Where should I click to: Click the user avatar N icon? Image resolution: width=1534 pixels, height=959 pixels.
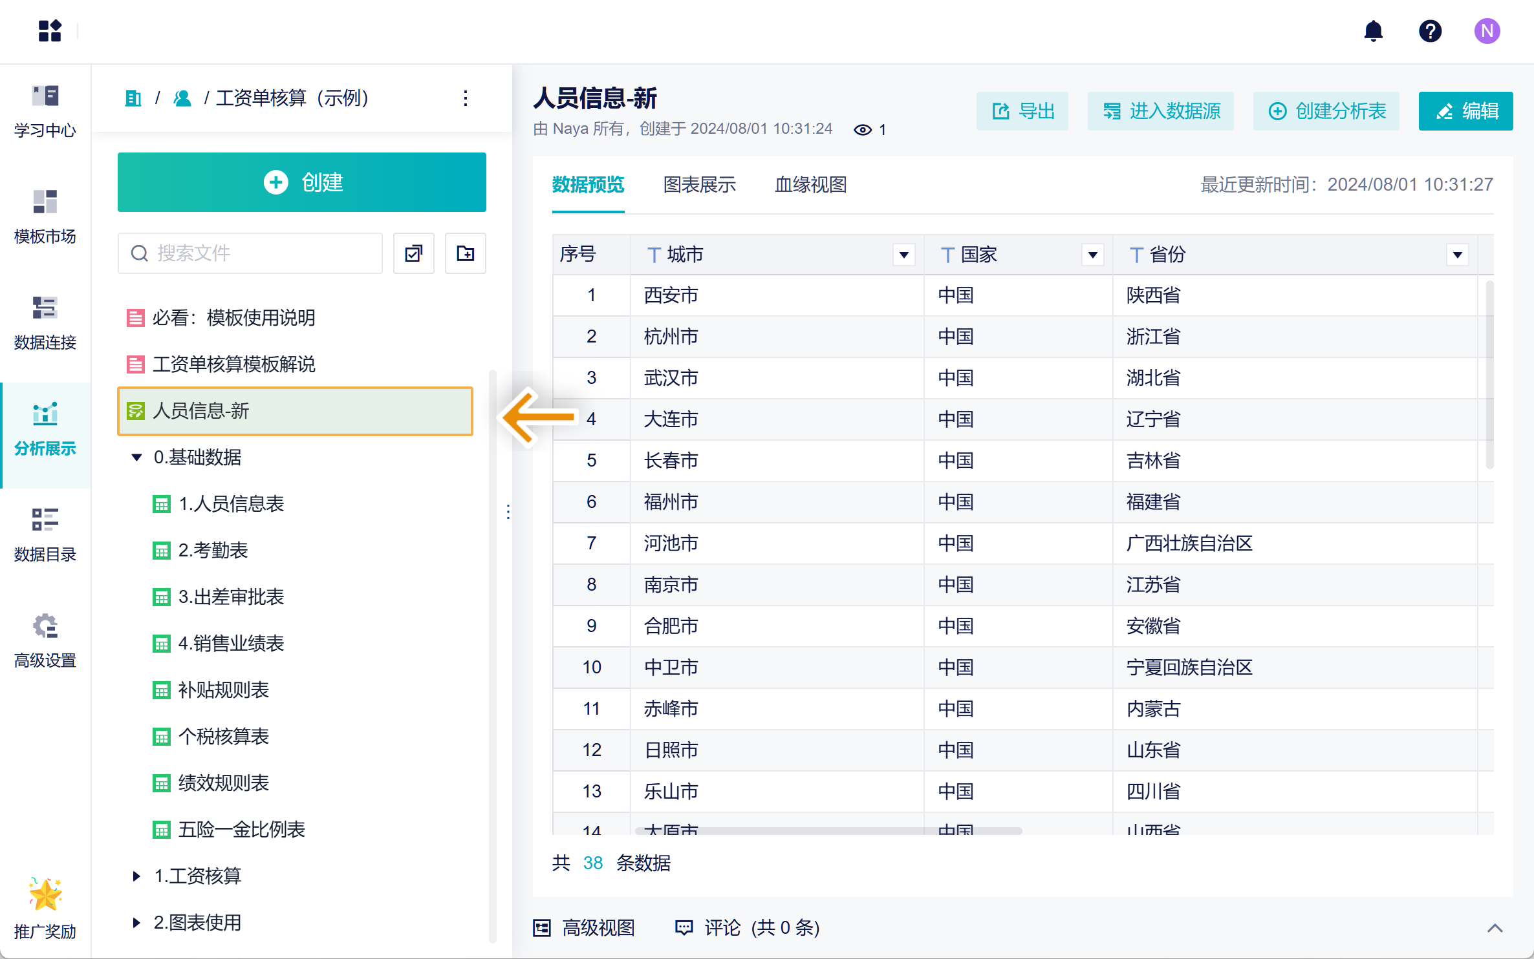click(x=1487, y=31)
